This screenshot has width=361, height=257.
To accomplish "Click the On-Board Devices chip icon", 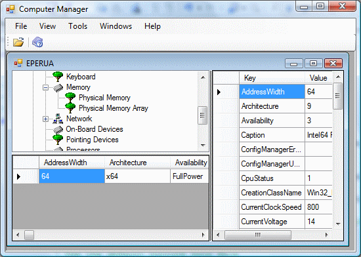I will 58,130.
